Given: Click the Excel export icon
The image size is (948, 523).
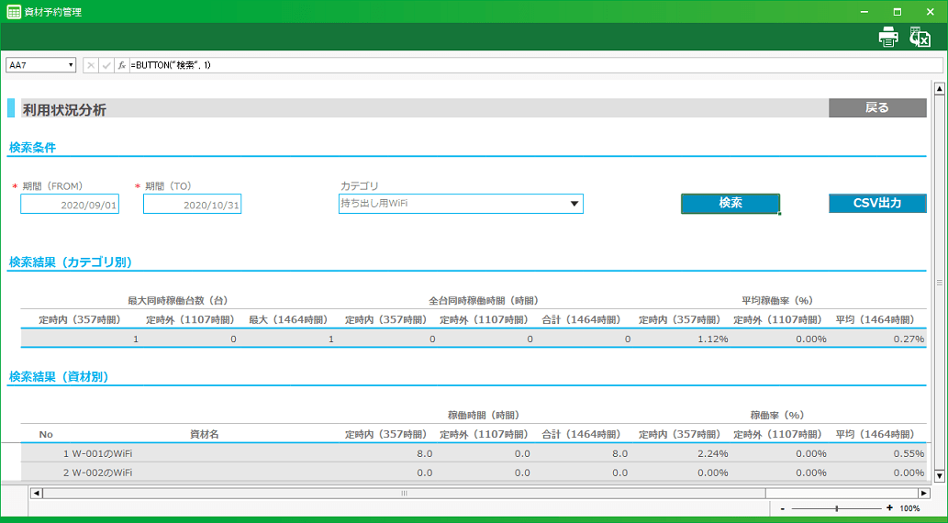Looking at the screenshot, I should [920, 37].
